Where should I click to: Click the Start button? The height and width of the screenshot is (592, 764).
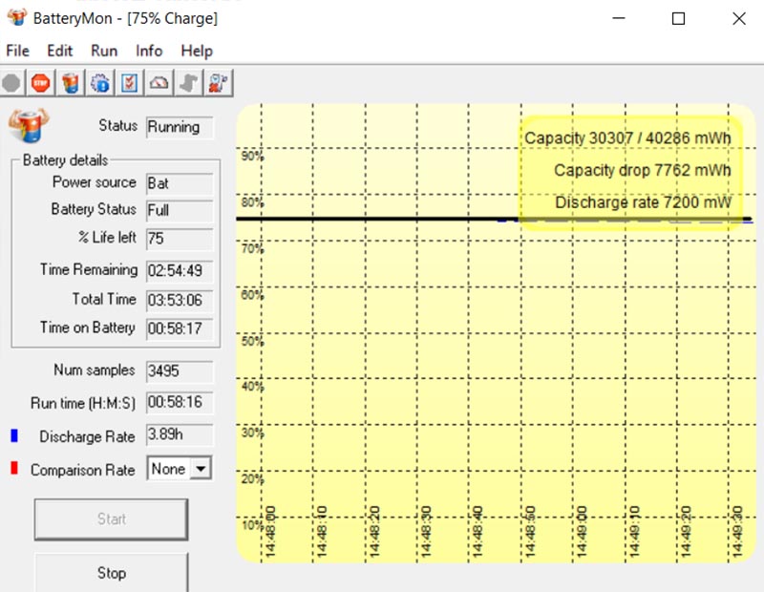111,518
